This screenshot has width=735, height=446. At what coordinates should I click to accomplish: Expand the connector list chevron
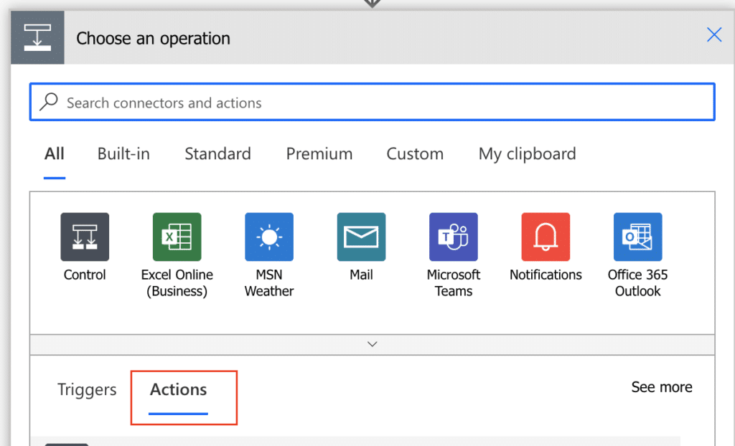pyautogui.click(x=372, y=344)
